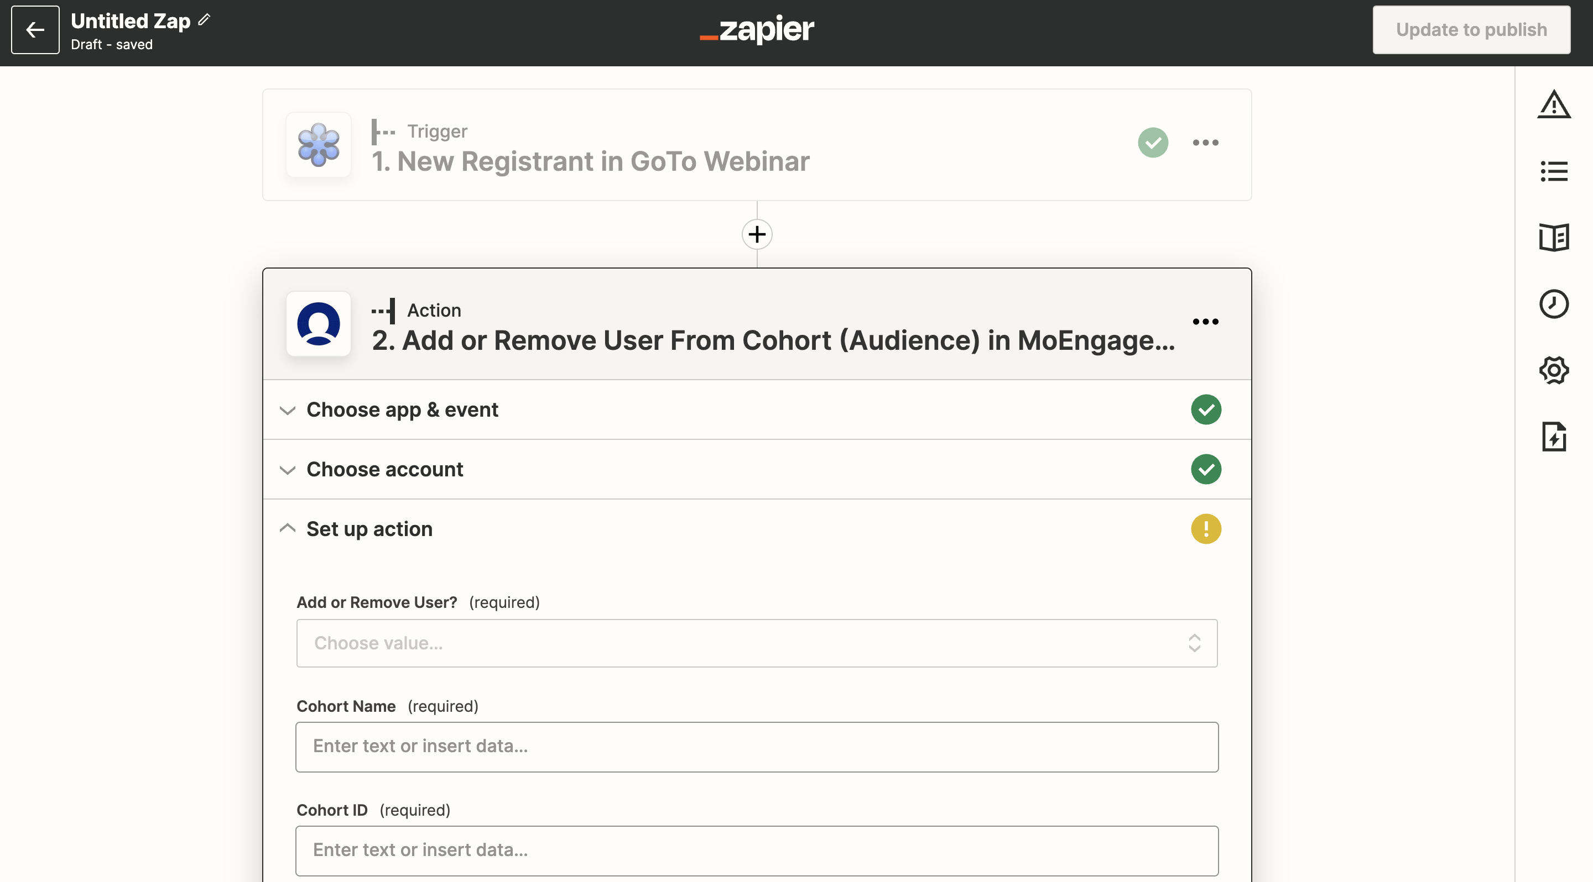Add a step with the plus button

(757, 234)
